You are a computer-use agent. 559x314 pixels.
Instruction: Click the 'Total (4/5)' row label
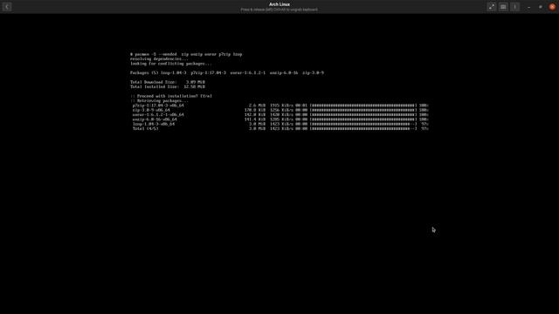point(146,128)
